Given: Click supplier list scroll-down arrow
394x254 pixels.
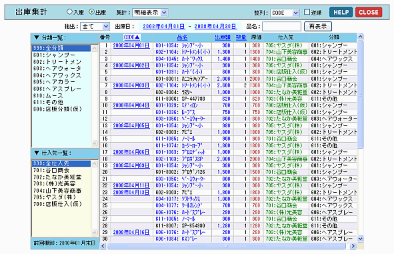Looking at the screenshot, I should coord(94,232).
